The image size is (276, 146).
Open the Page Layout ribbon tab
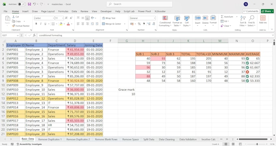(x=48, y=11)
